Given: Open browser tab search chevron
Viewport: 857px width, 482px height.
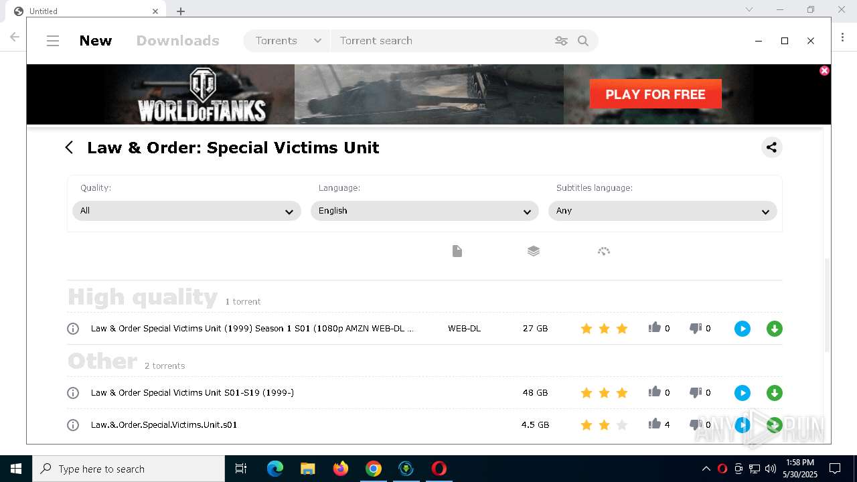Looking at the screenshot, I should [x=749, y=9].
